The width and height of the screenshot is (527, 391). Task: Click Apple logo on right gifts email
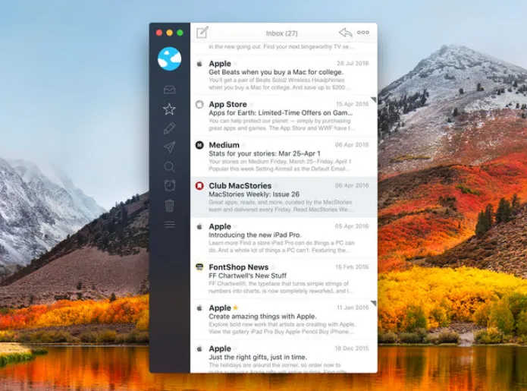199,348
